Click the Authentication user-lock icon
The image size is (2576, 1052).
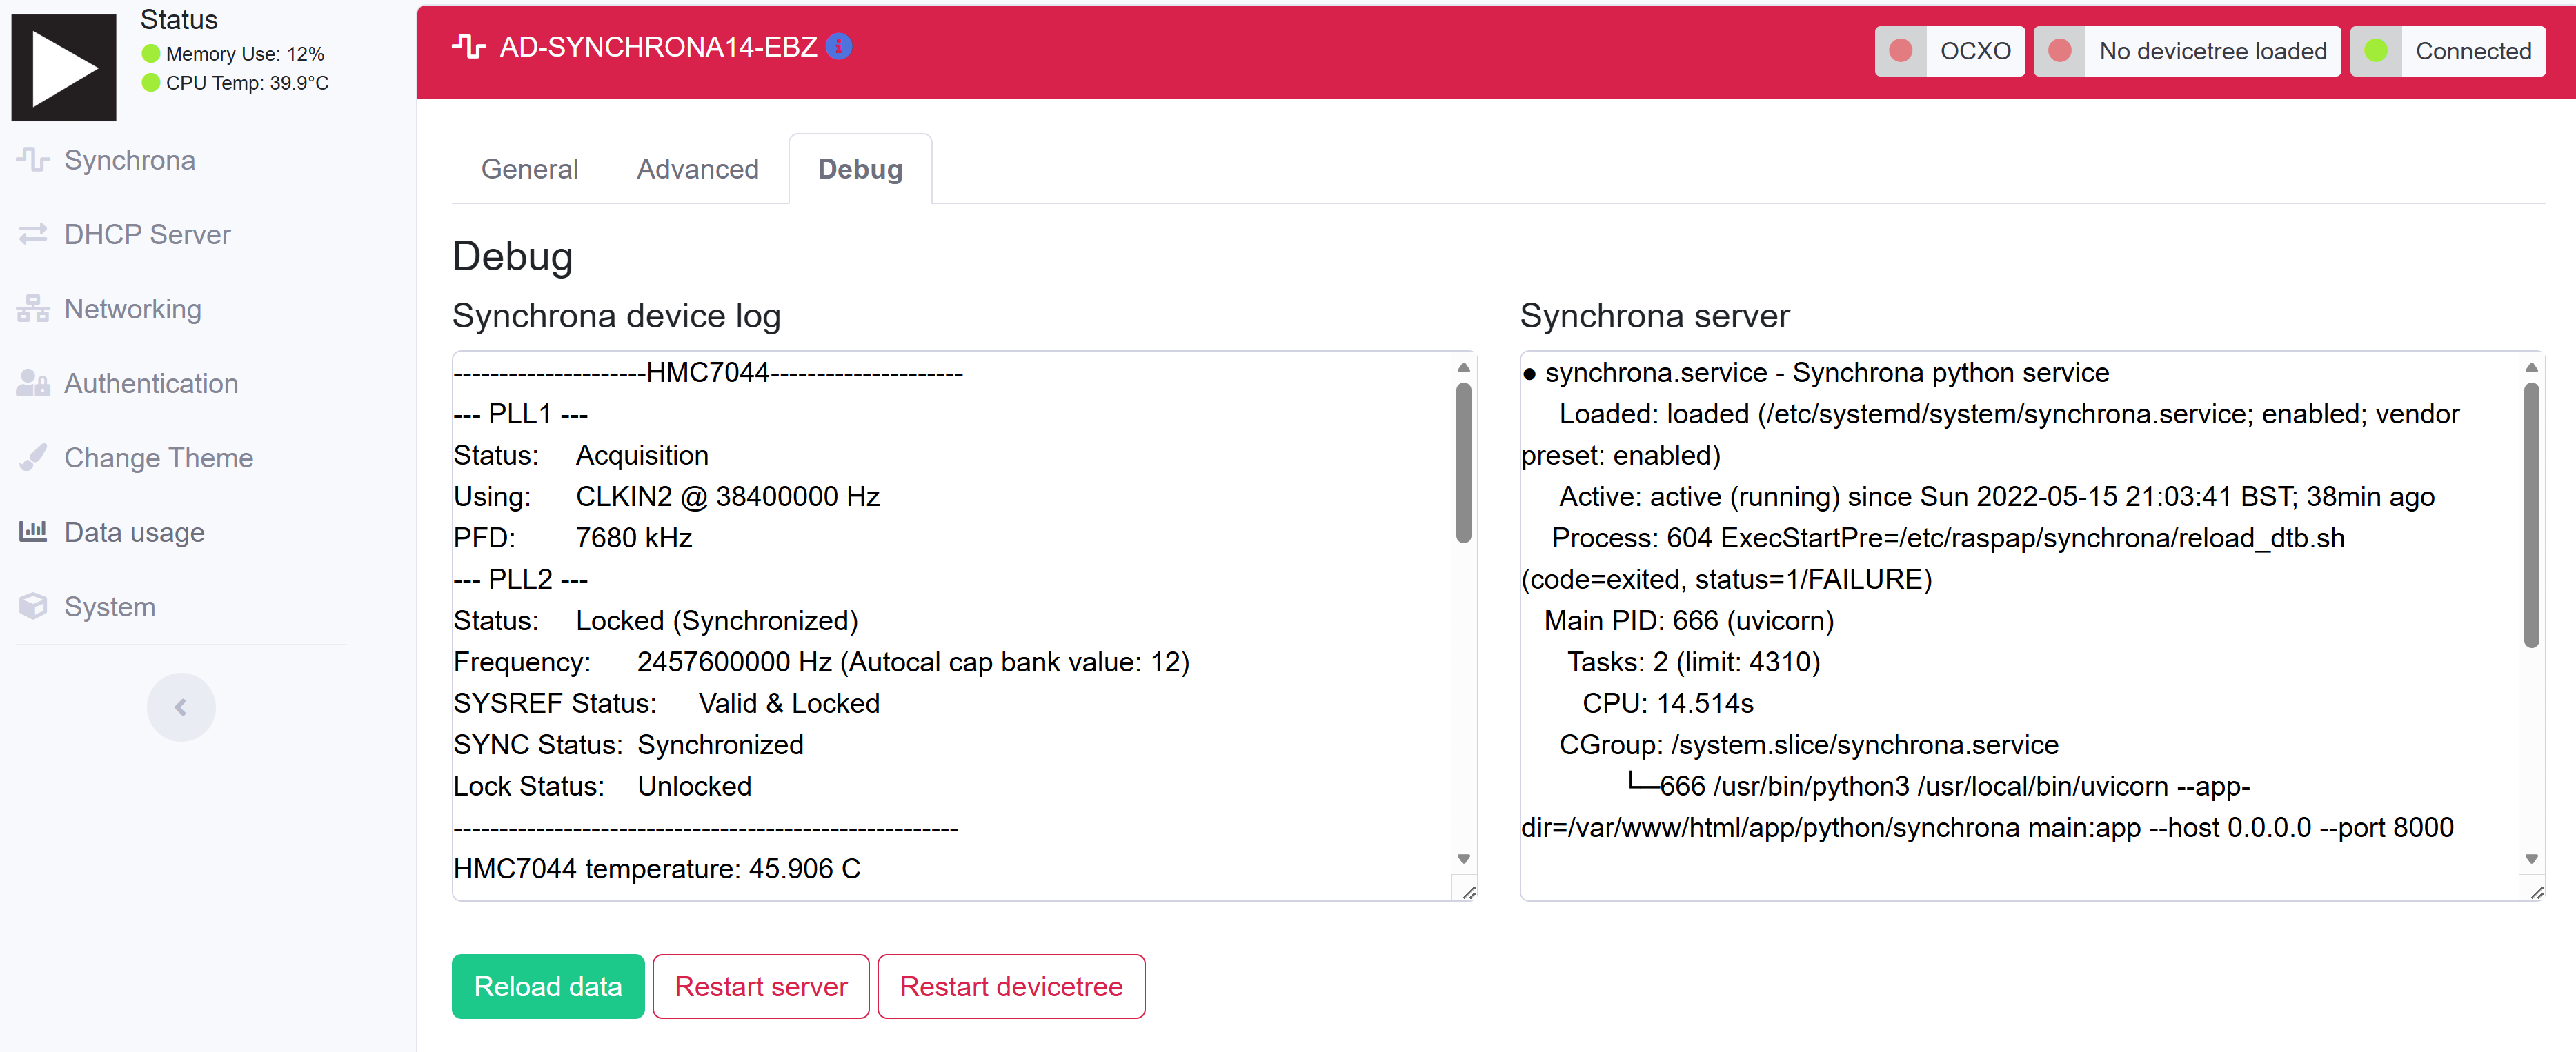[33, 383]
